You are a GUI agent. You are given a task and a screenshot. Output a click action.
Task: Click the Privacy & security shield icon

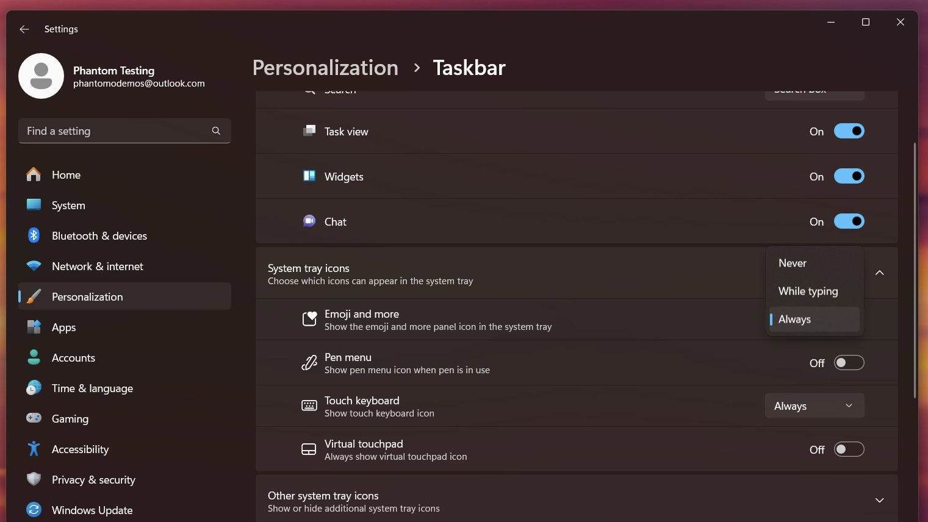(x=34, y=479)
